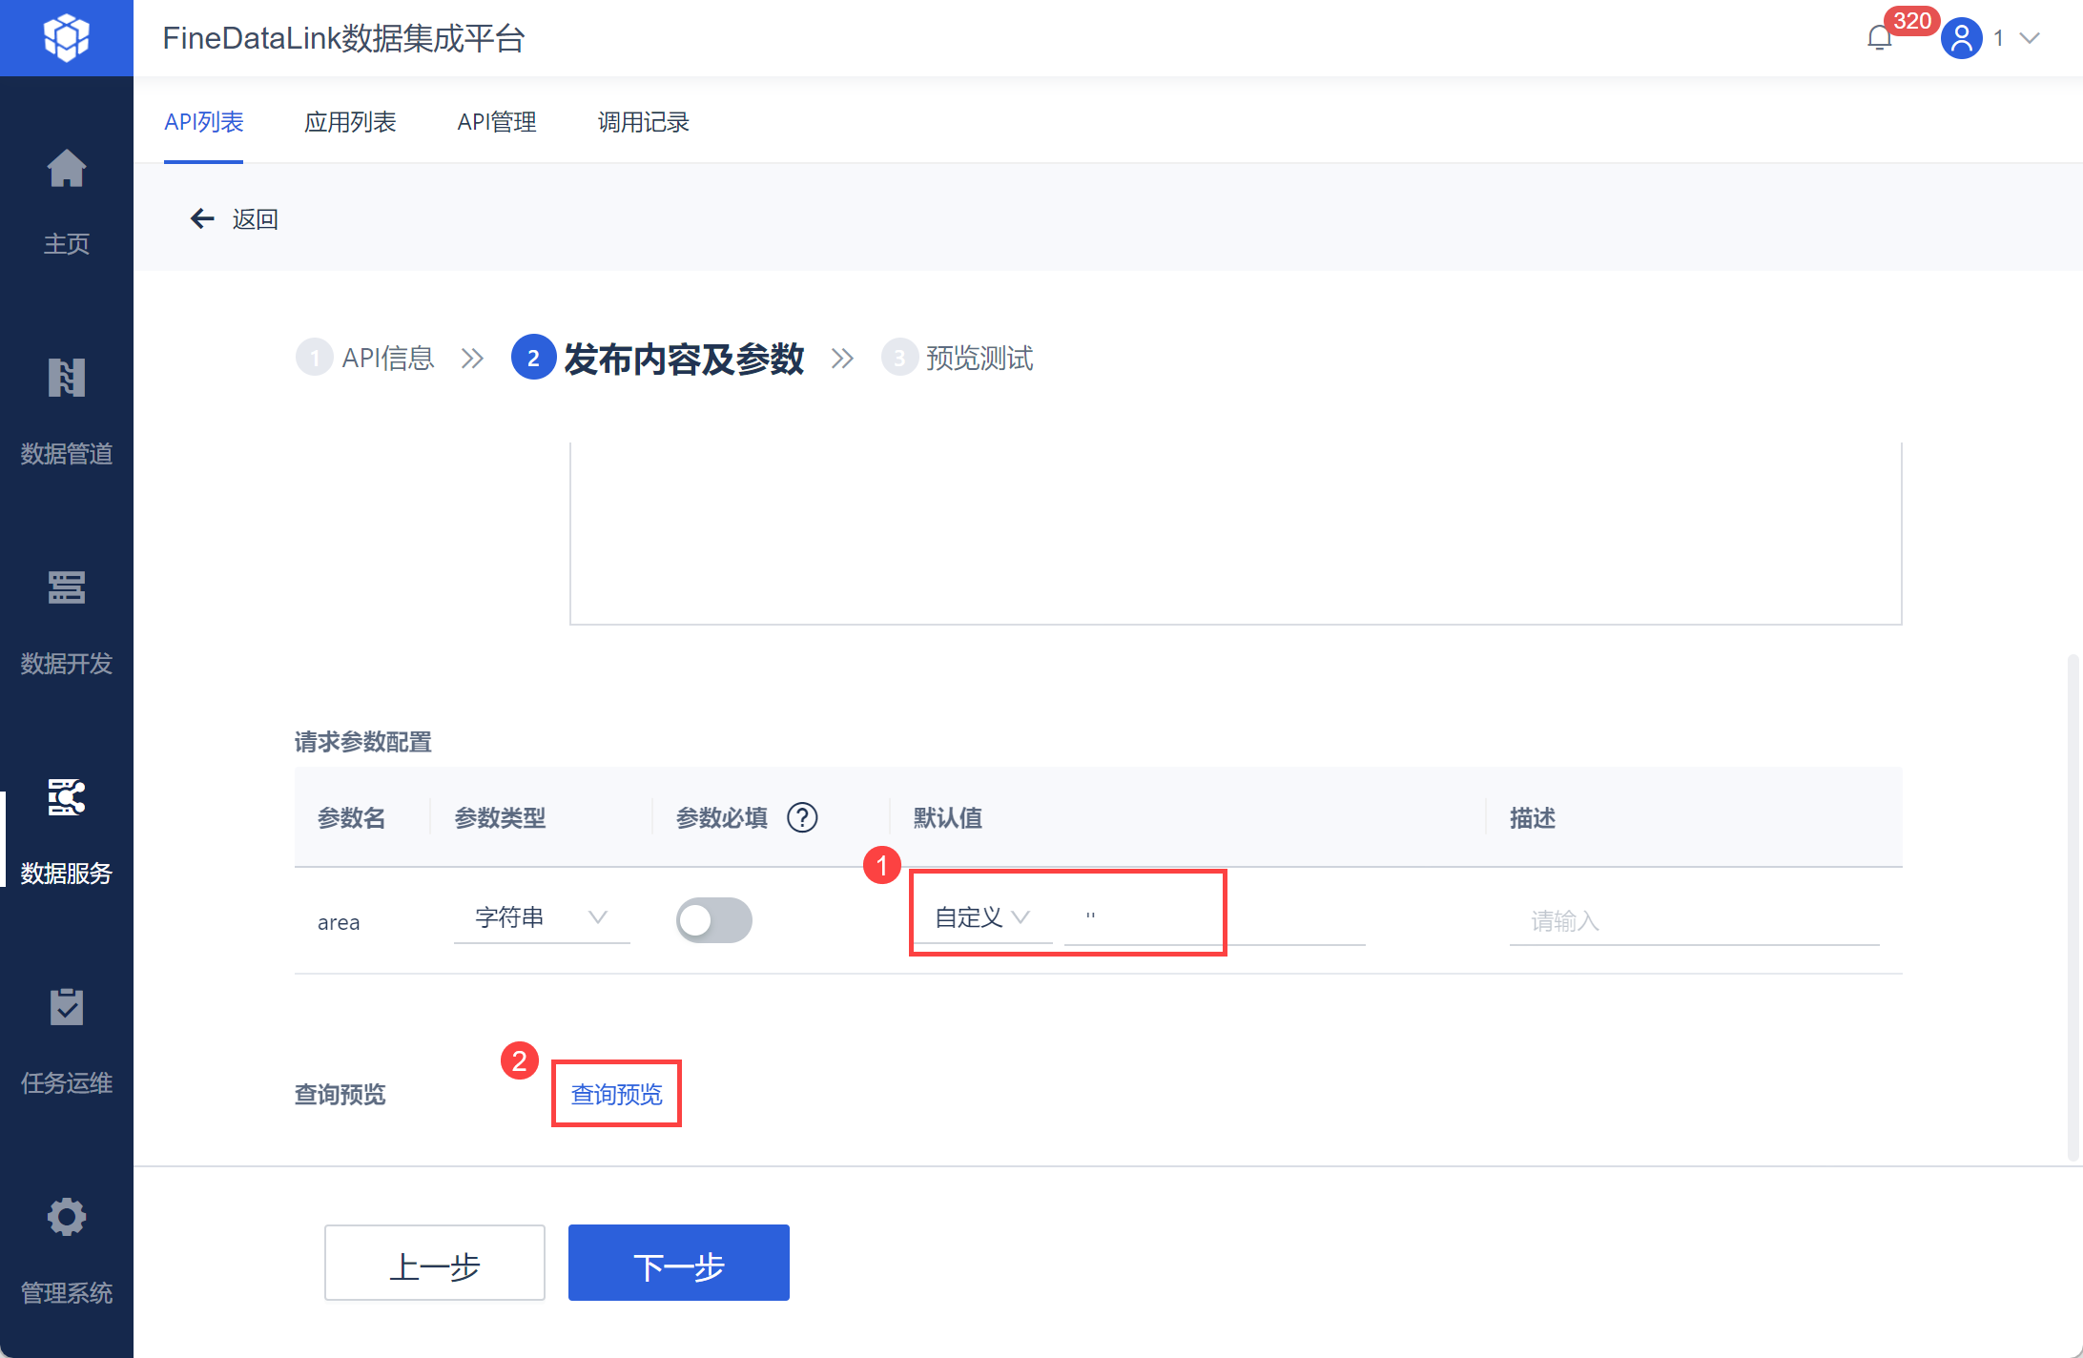Toggle the 参数必填 switch for area

[713, 920]
